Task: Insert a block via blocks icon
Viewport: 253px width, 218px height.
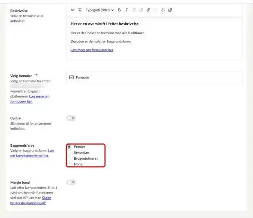Action: point(170,10)
